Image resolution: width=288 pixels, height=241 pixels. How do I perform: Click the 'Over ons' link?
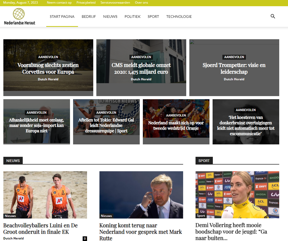pyautogui.click(x=142, y=3)
